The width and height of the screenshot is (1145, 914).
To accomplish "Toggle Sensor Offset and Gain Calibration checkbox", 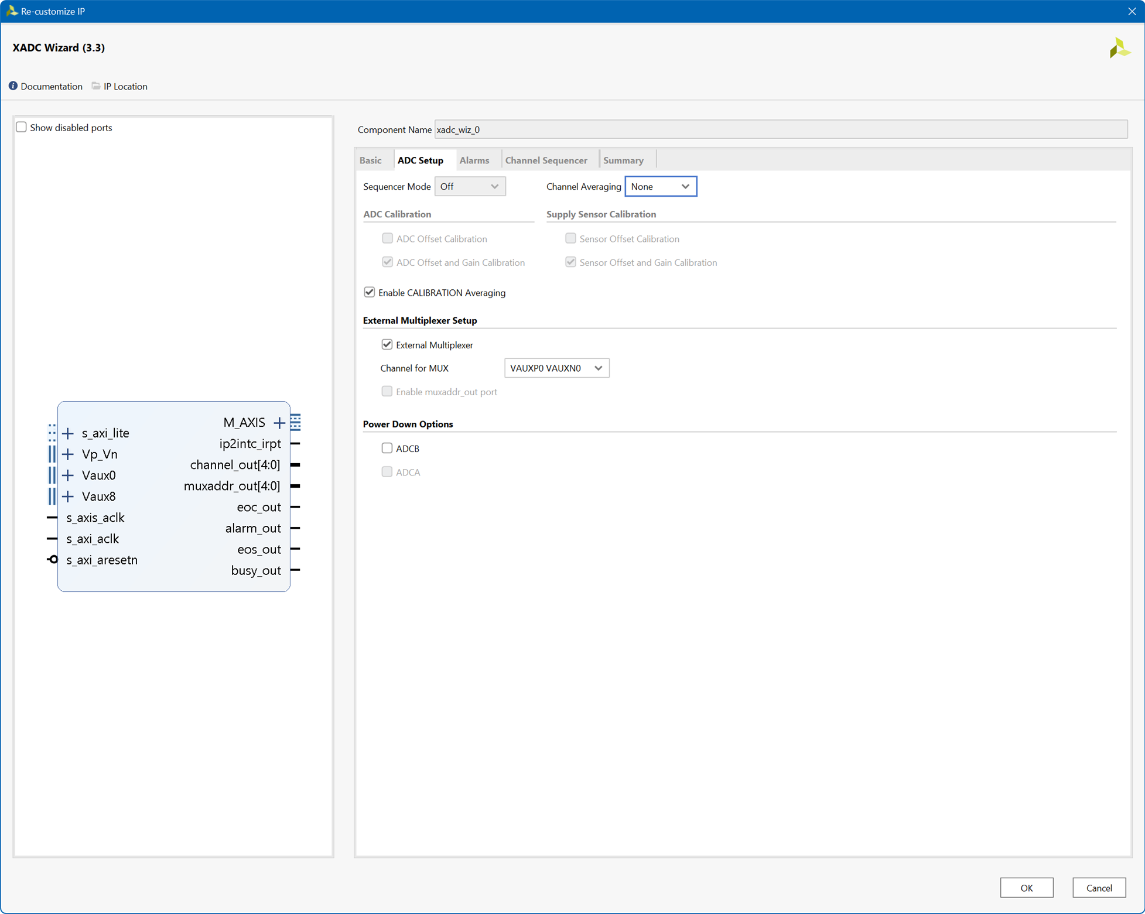I will coord(570,262).
